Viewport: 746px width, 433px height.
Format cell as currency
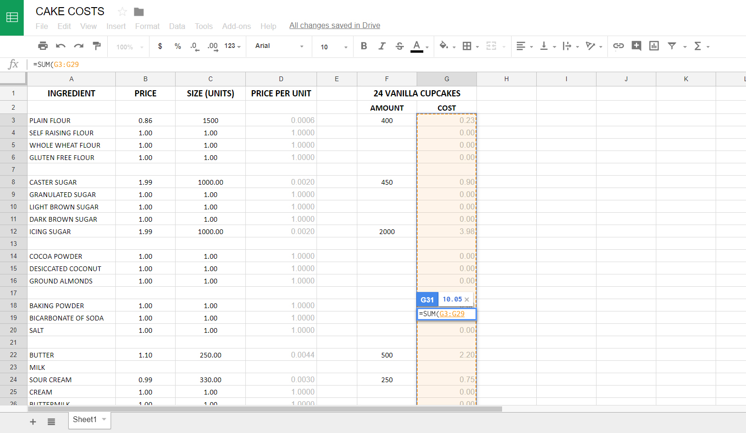[160, 46]
